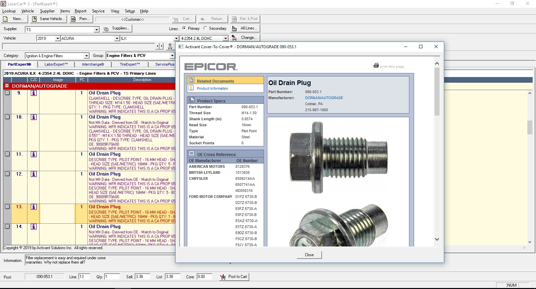Click the All Lines icon
Image resolution: width=536 pixels, height=289 pixels.
click(234, 28)
